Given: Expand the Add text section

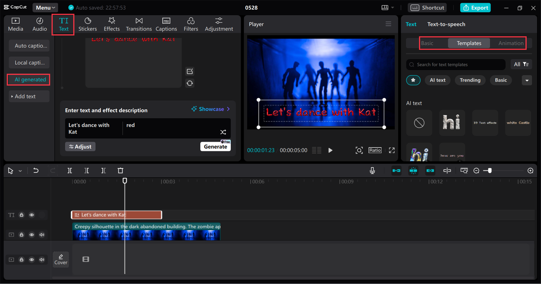Looking at the screenshot, I should [29, 96].
